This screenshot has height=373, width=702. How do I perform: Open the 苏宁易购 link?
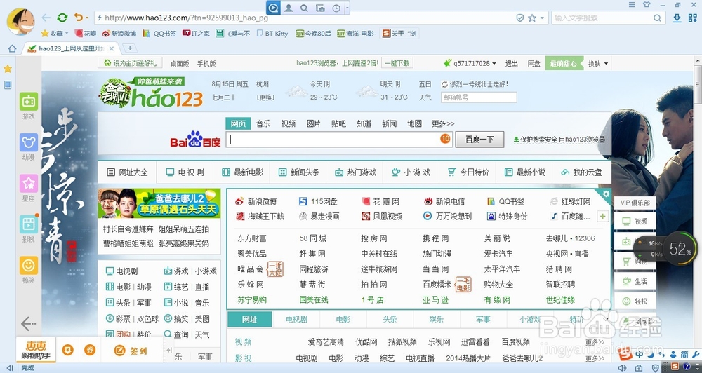252,299
